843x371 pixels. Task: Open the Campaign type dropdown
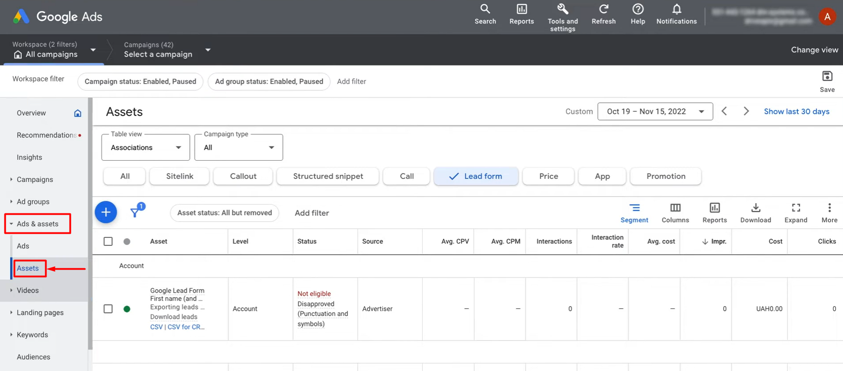click(238, 147)
